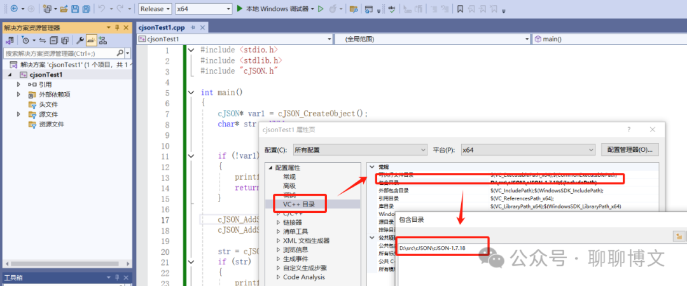
Task: Click the abc spell check icon
Action: pyautogui.click(x=392, y=9)
